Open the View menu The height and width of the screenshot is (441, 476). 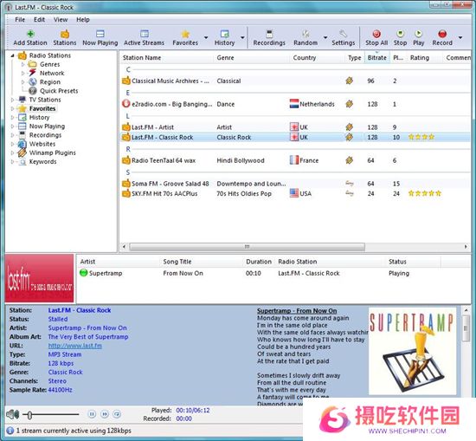click(x=61, y=20)
